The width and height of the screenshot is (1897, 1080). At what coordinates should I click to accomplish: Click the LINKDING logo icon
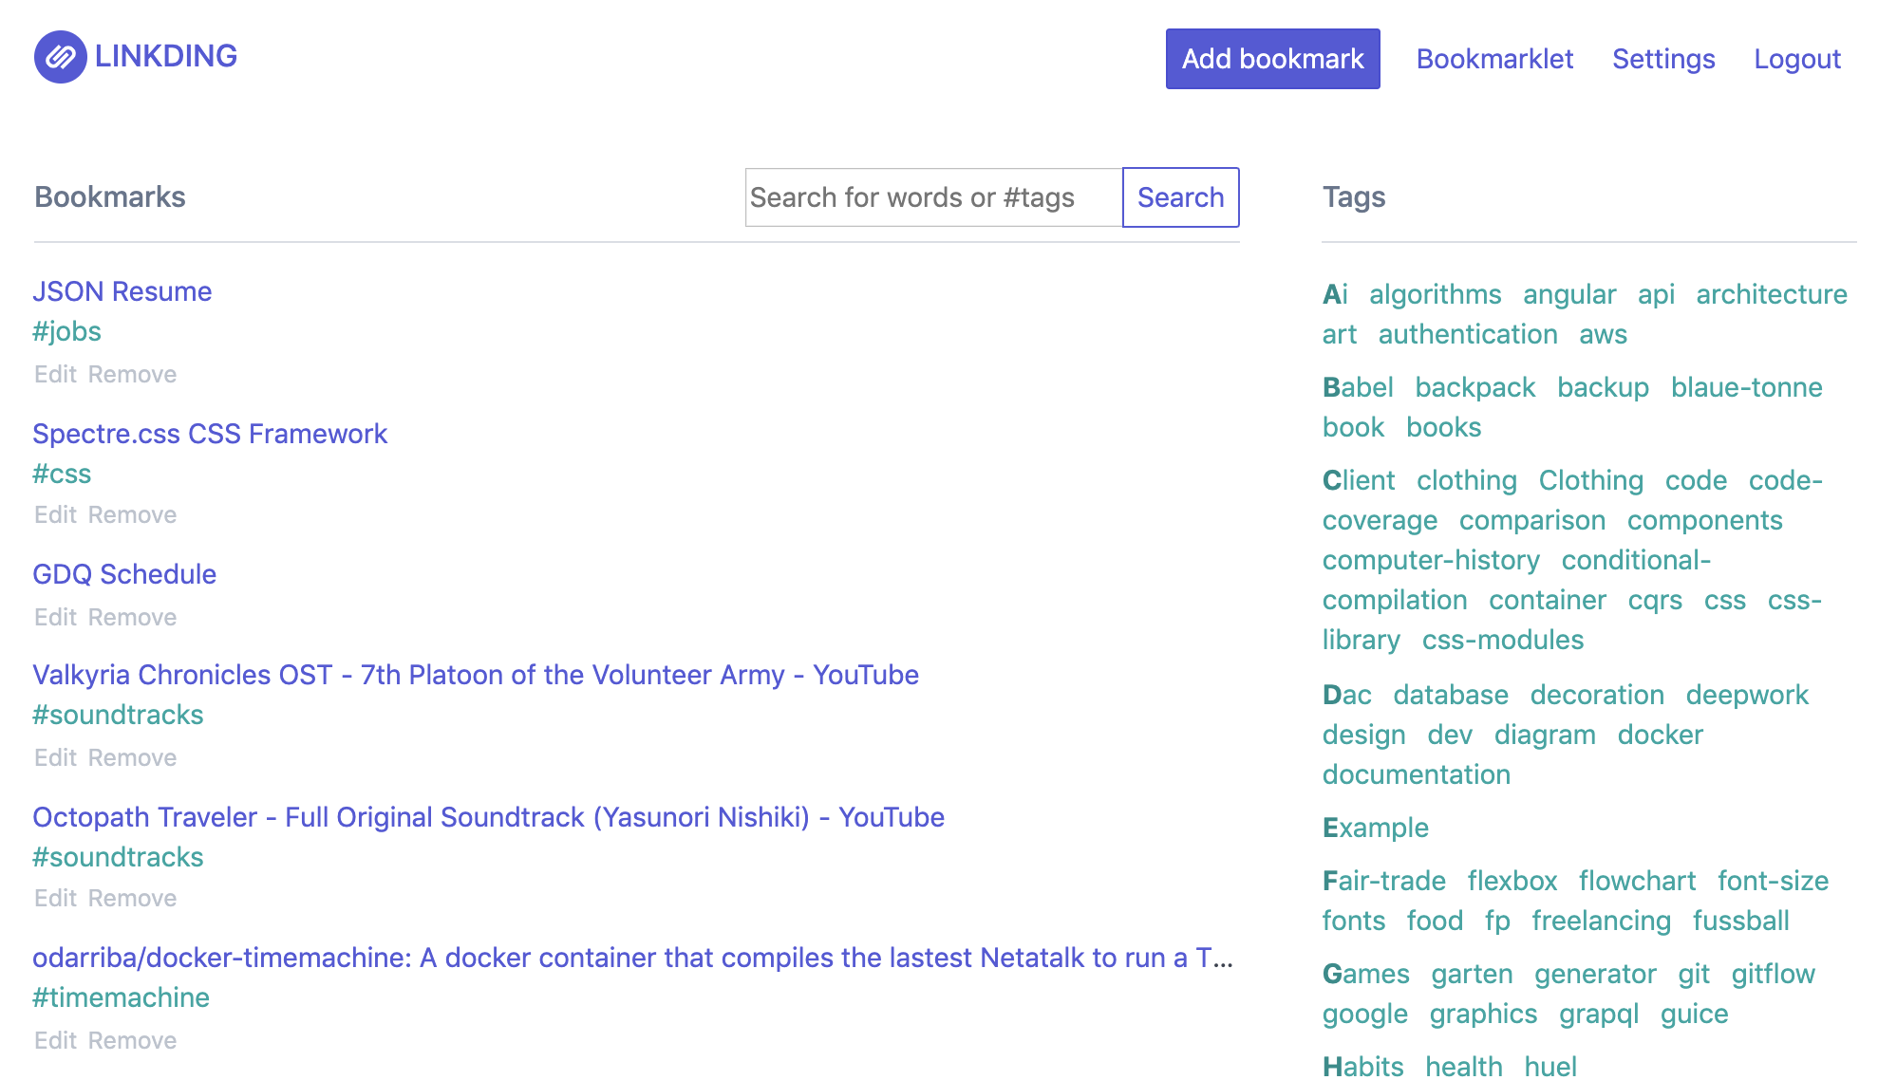pos(59,57)
